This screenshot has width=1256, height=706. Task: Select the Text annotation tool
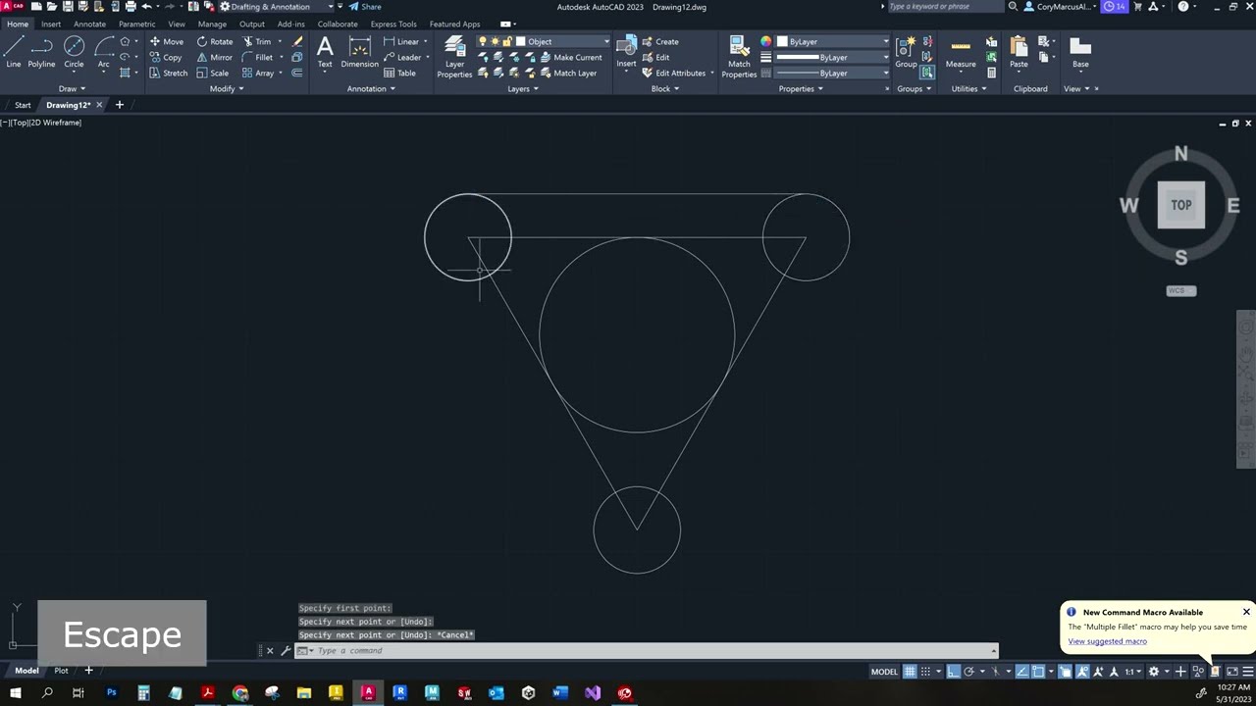(325, 53)
